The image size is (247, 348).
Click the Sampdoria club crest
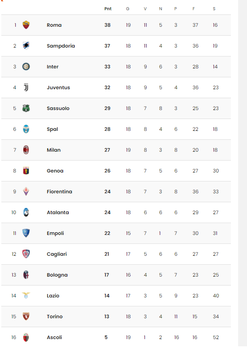tap(26, 46)
